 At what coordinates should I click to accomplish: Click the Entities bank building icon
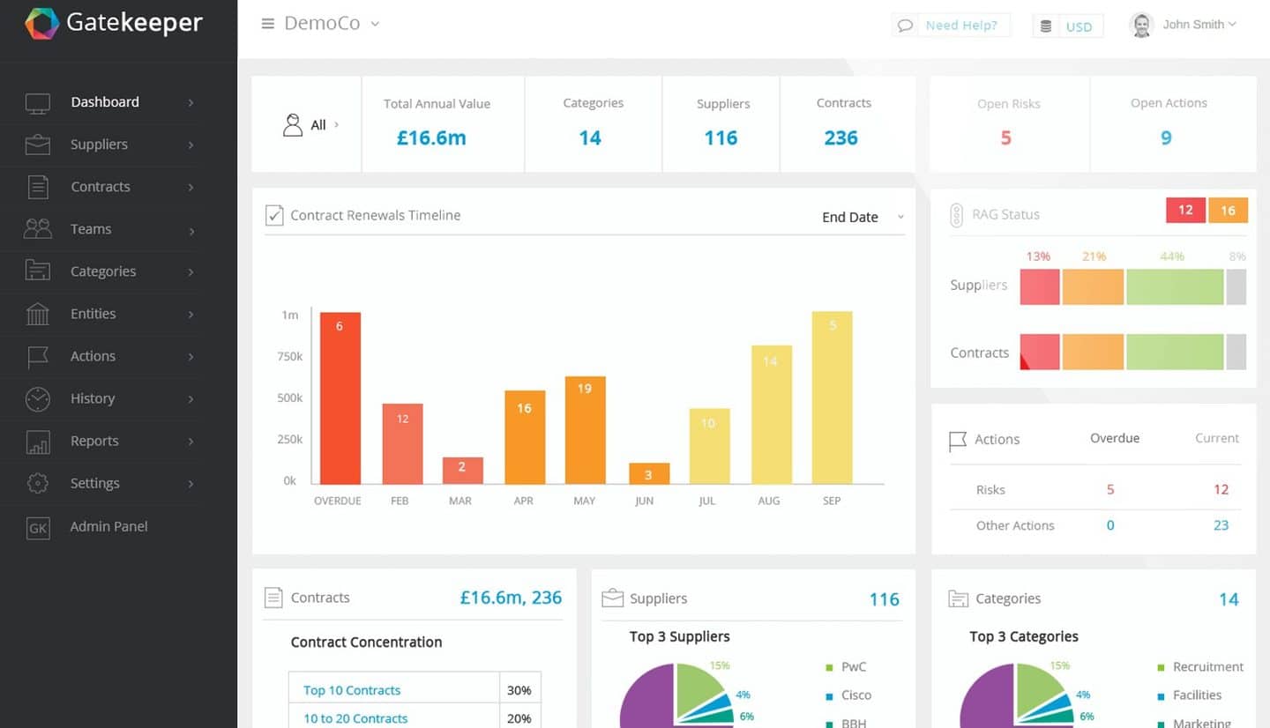pos(38,314)
